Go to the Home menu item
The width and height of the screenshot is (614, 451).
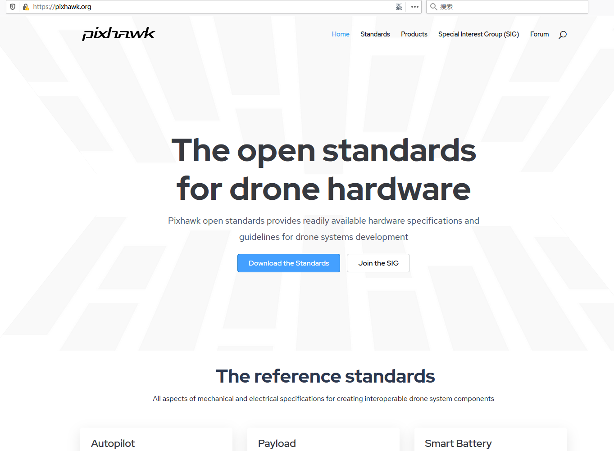click(x=341, y=34)
